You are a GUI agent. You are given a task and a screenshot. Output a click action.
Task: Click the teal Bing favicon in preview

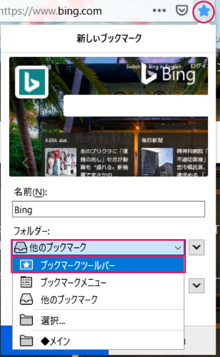tap(32, 82)
